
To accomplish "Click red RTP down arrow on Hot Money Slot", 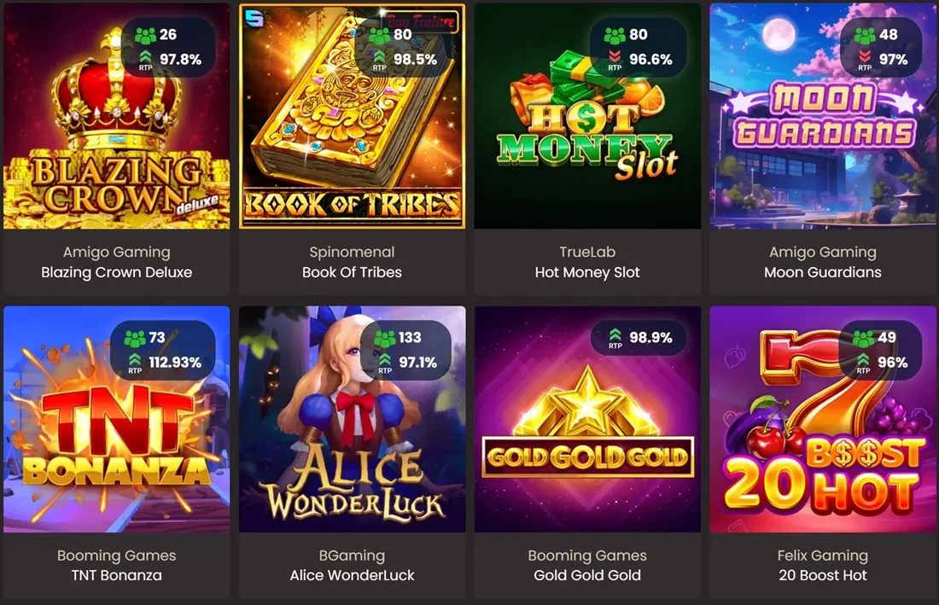I will (x=615, y=55).
